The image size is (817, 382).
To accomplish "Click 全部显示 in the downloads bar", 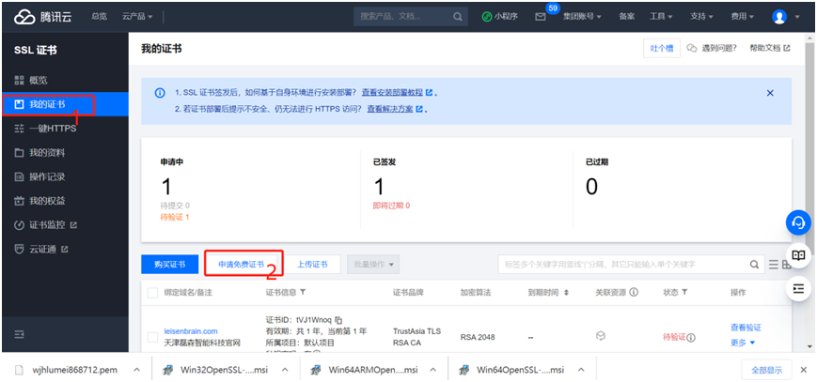I will pyautogui.click(x=766, y=370).
